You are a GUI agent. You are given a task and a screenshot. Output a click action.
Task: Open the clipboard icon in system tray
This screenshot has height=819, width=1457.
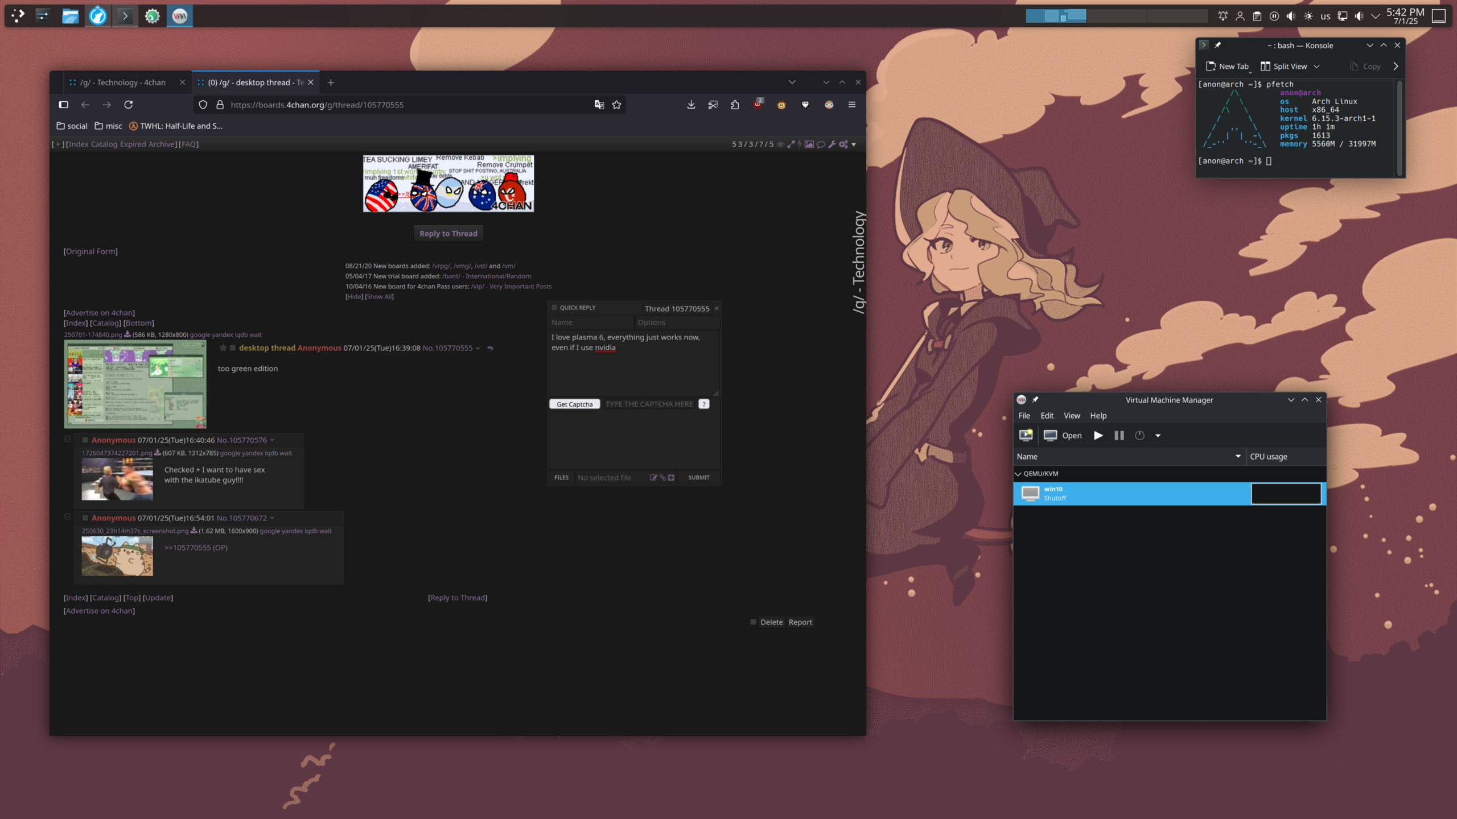click(1257, 16)
